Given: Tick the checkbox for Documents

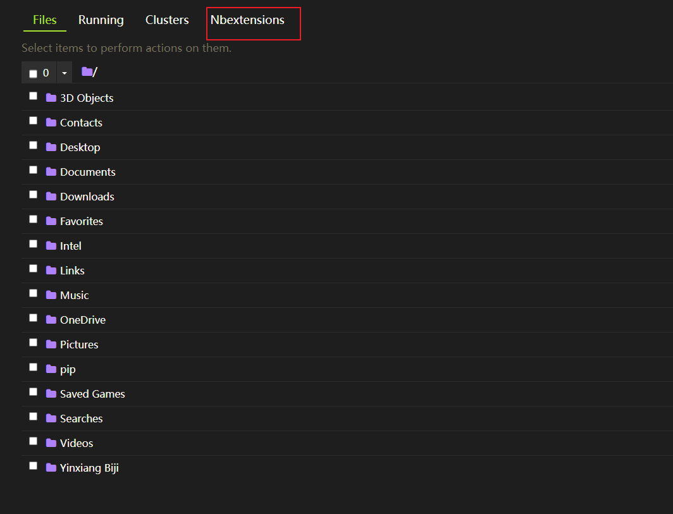Looking at the screenshot, I should [33, 170].
